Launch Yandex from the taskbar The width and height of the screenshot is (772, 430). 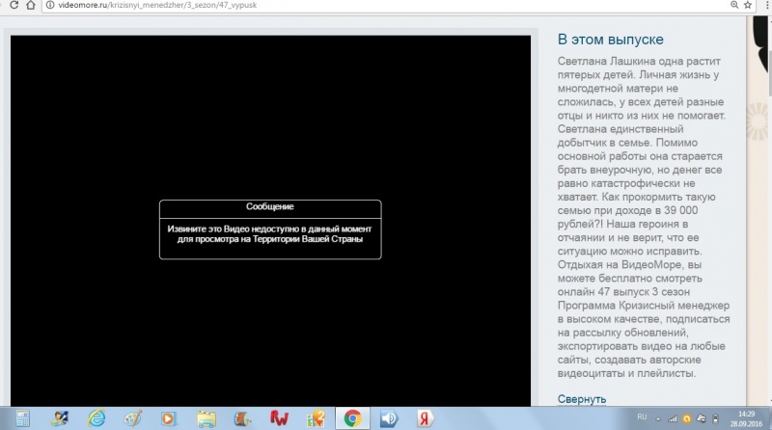pos(425,418)
